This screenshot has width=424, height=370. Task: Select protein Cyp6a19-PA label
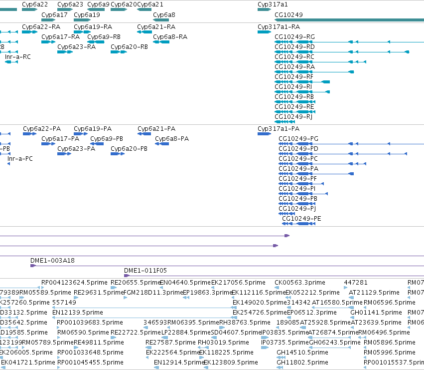coord(93,129)
